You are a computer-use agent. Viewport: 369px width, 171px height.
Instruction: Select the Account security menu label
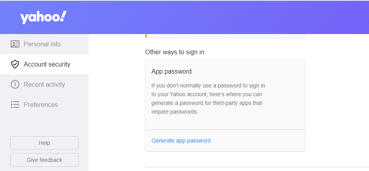pos(47,64)
